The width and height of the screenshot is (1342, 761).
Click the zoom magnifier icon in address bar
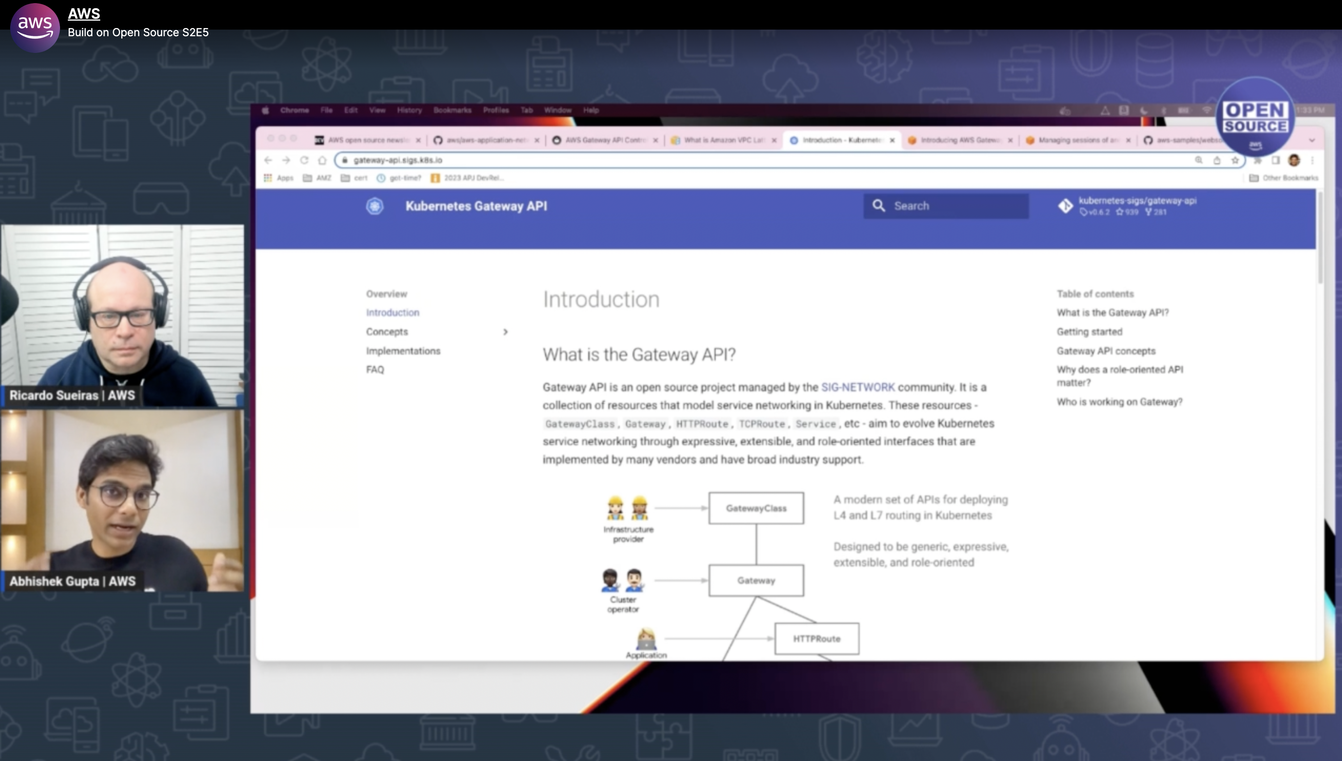click(x=1199, y=160)
